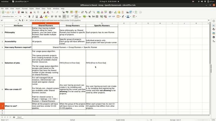The image size is (216, 121).
Task: Select column D header
Action: pyautogui.click(x=102, y=23)
